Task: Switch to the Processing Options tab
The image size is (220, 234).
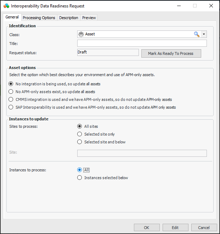Action: point(39,18)
